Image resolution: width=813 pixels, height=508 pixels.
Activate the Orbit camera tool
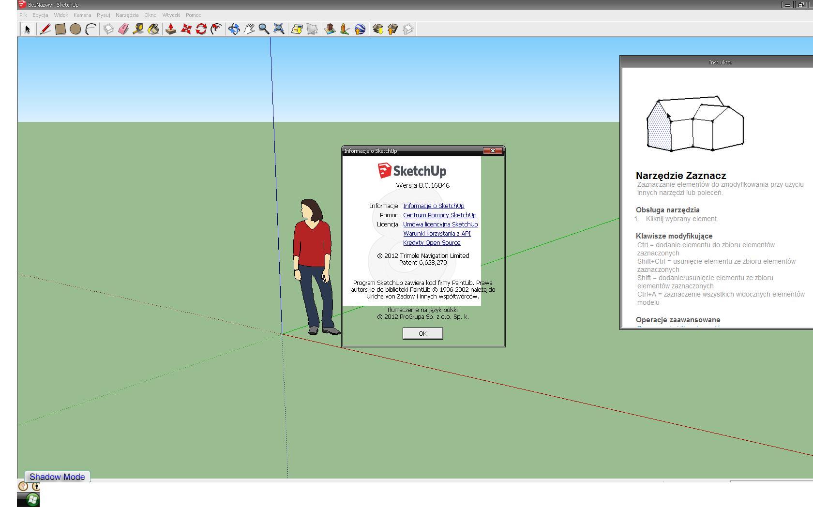[x=234, y=29]
